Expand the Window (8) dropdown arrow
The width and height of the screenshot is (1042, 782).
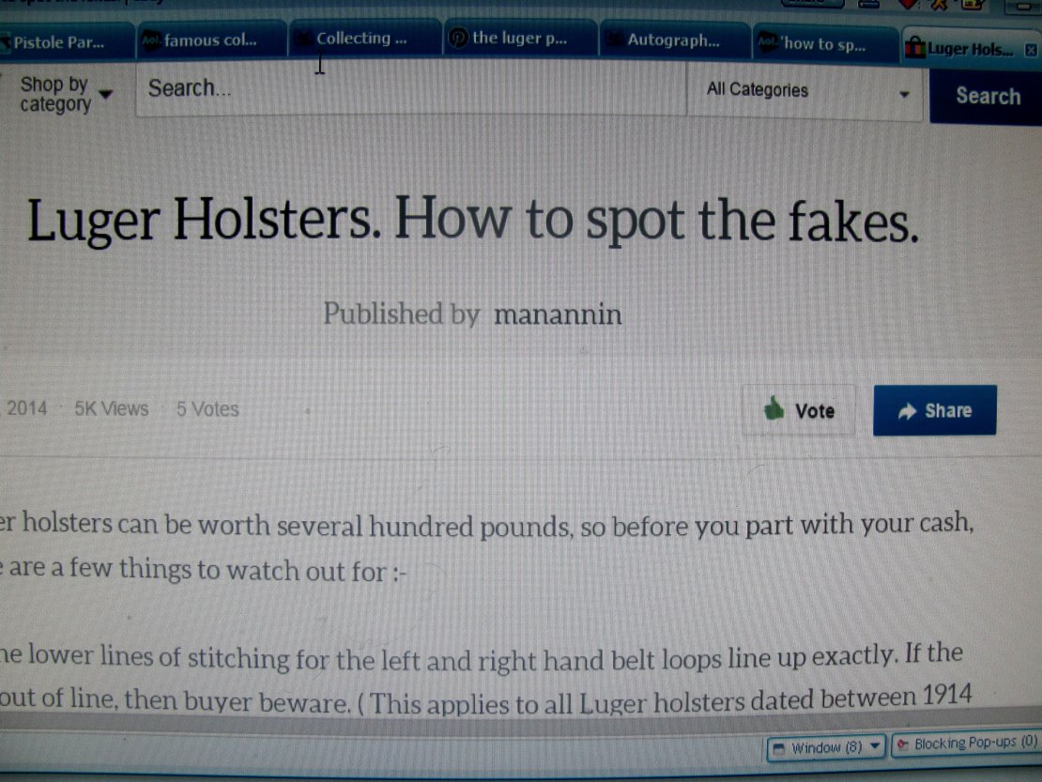coord(875,746)
